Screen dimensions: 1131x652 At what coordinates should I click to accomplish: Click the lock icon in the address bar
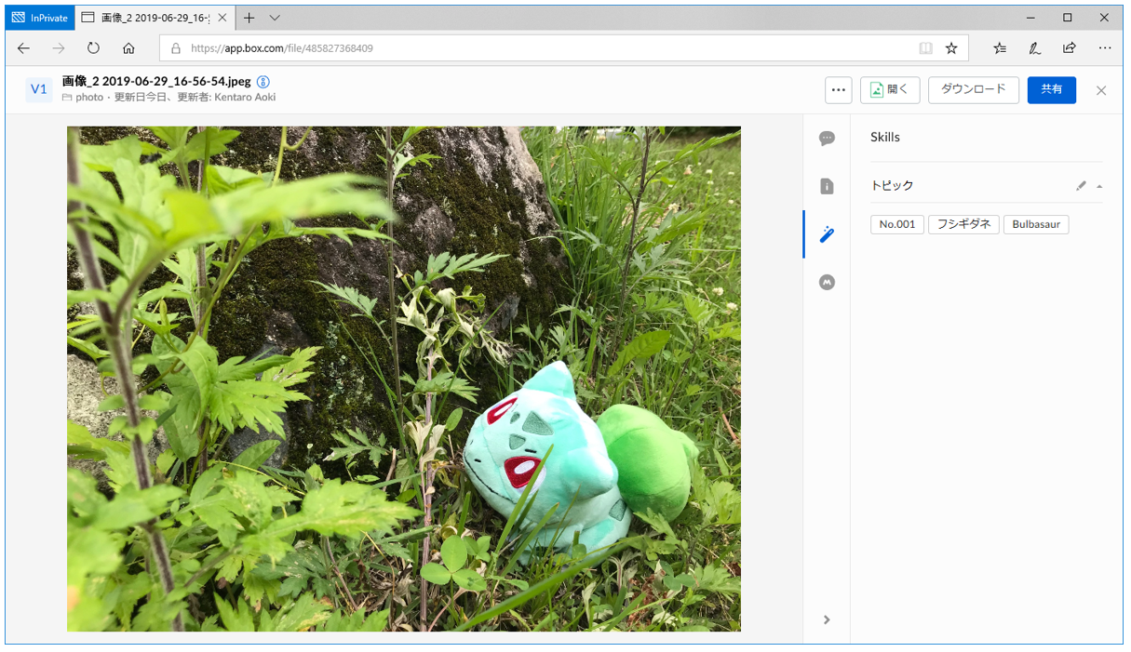(x=175, y=48)
